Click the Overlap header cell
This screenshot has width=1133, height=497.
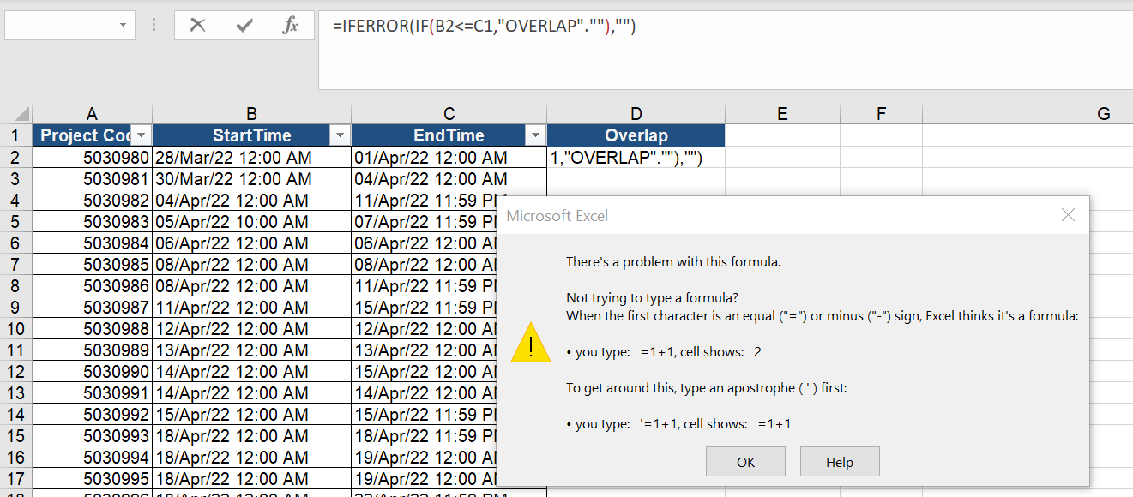[x=636, y=135]
